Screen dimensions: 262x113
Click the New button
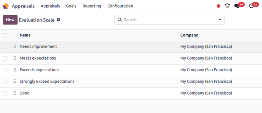pyautogui.click(x=10, y=20)
